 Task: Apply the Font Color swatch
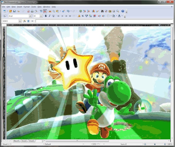tap(119, 16)
